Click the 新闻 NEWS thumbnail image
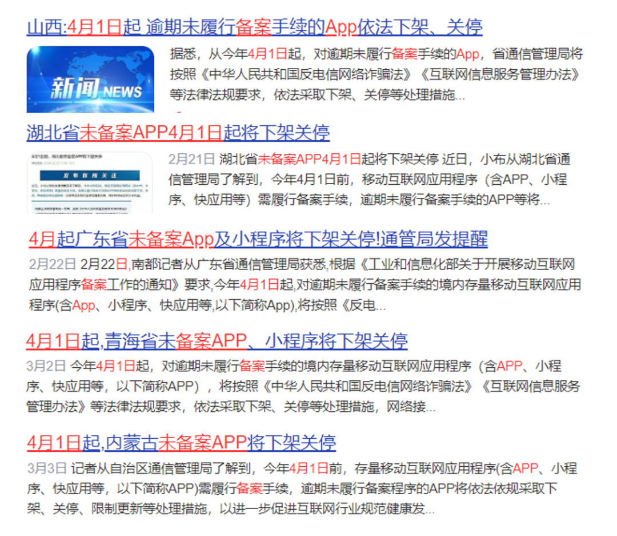The width and height of the screenshot is (617, 536). point(90,79)
